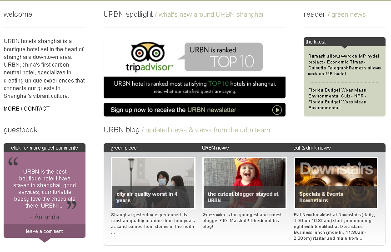Viewport: 391px width, 252px height.
Task: Click 'read what our satisfied guests are saying'
Action: [x=195, y=92]
